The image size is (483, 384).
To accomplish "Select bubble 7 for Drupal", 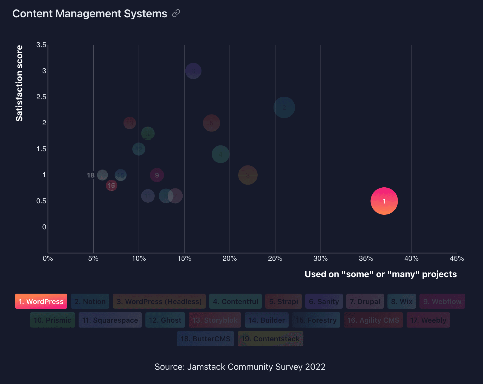I will (175, 196).
